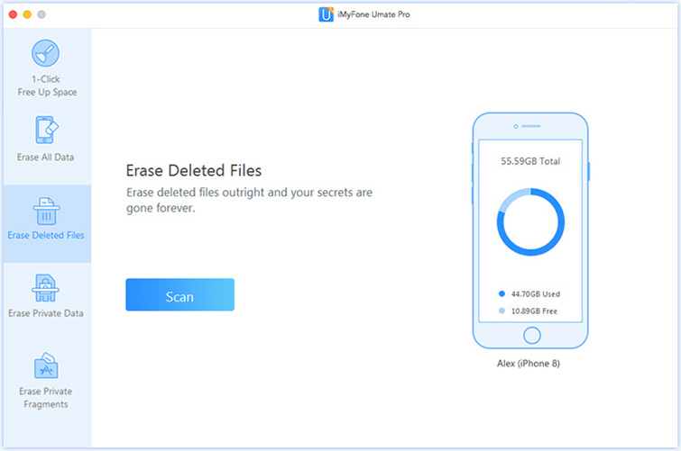The width and height of the screenshot is (681, 451).
Task: Start scanning with the Scan button
Action: pos(179,295)
